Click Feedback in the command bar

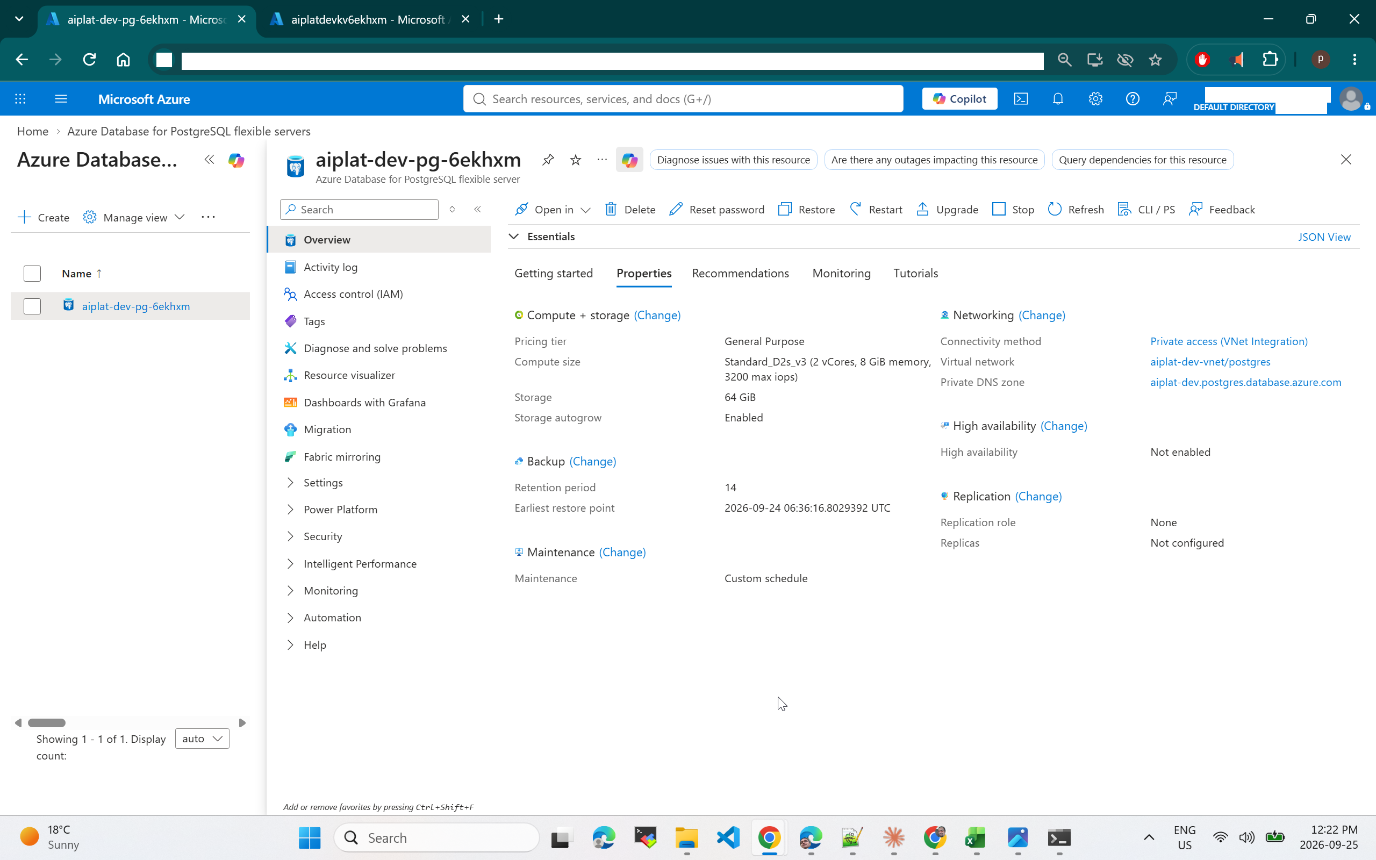point(1222,209)
